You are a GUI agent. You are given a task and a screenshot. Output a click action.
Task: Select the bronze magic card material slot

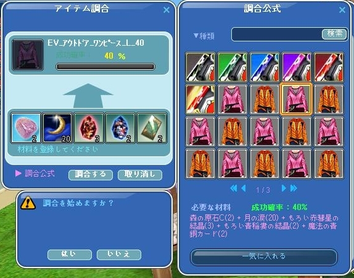point(152,128)
